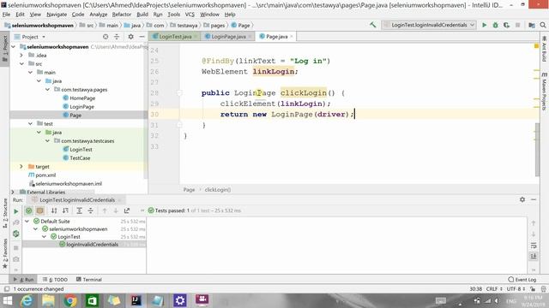Click scroll-from-source target icon in Project panel
Viewport: 549px width, 308px height.
click(106, 37)
